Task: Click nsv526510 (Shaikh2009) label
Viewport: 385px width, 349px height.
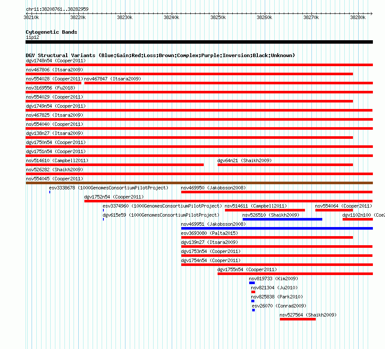Action: pyautogui.click(x=271, y=215)
